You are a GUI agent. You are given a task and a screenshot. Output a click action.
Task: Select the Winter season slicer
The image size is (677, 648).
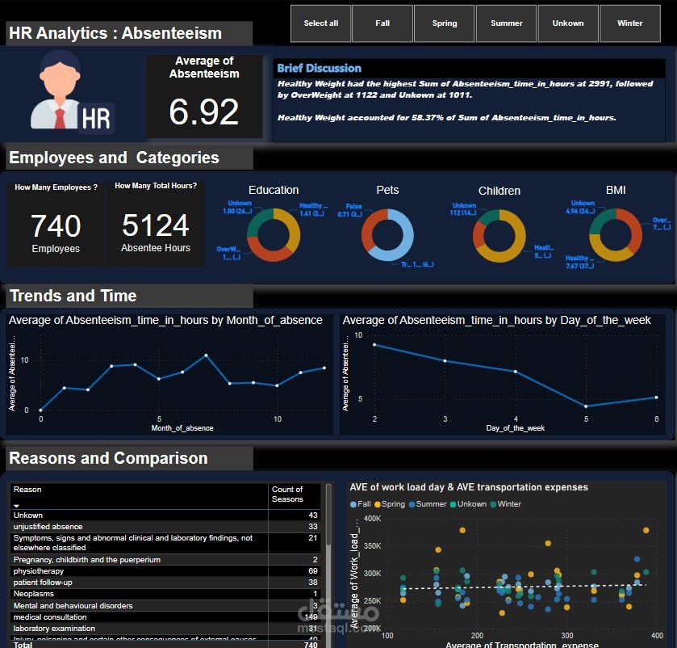tap(630, 23)
